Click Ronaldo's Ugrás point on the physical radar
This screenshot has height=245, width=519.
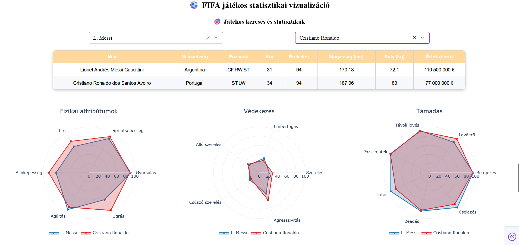click(111, 211)
